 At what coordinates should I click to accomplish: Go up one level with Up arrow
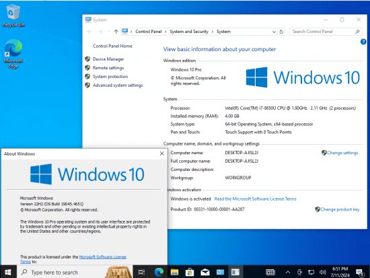[116, 32]
